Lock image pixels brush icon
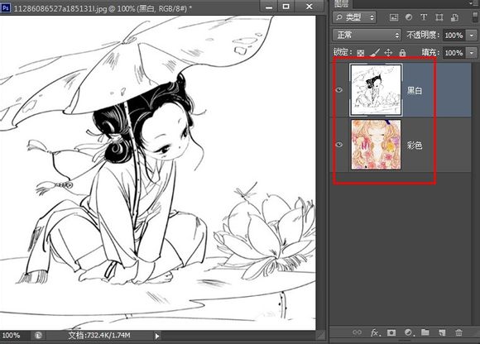480x344 pixels. tap(375, 53)
